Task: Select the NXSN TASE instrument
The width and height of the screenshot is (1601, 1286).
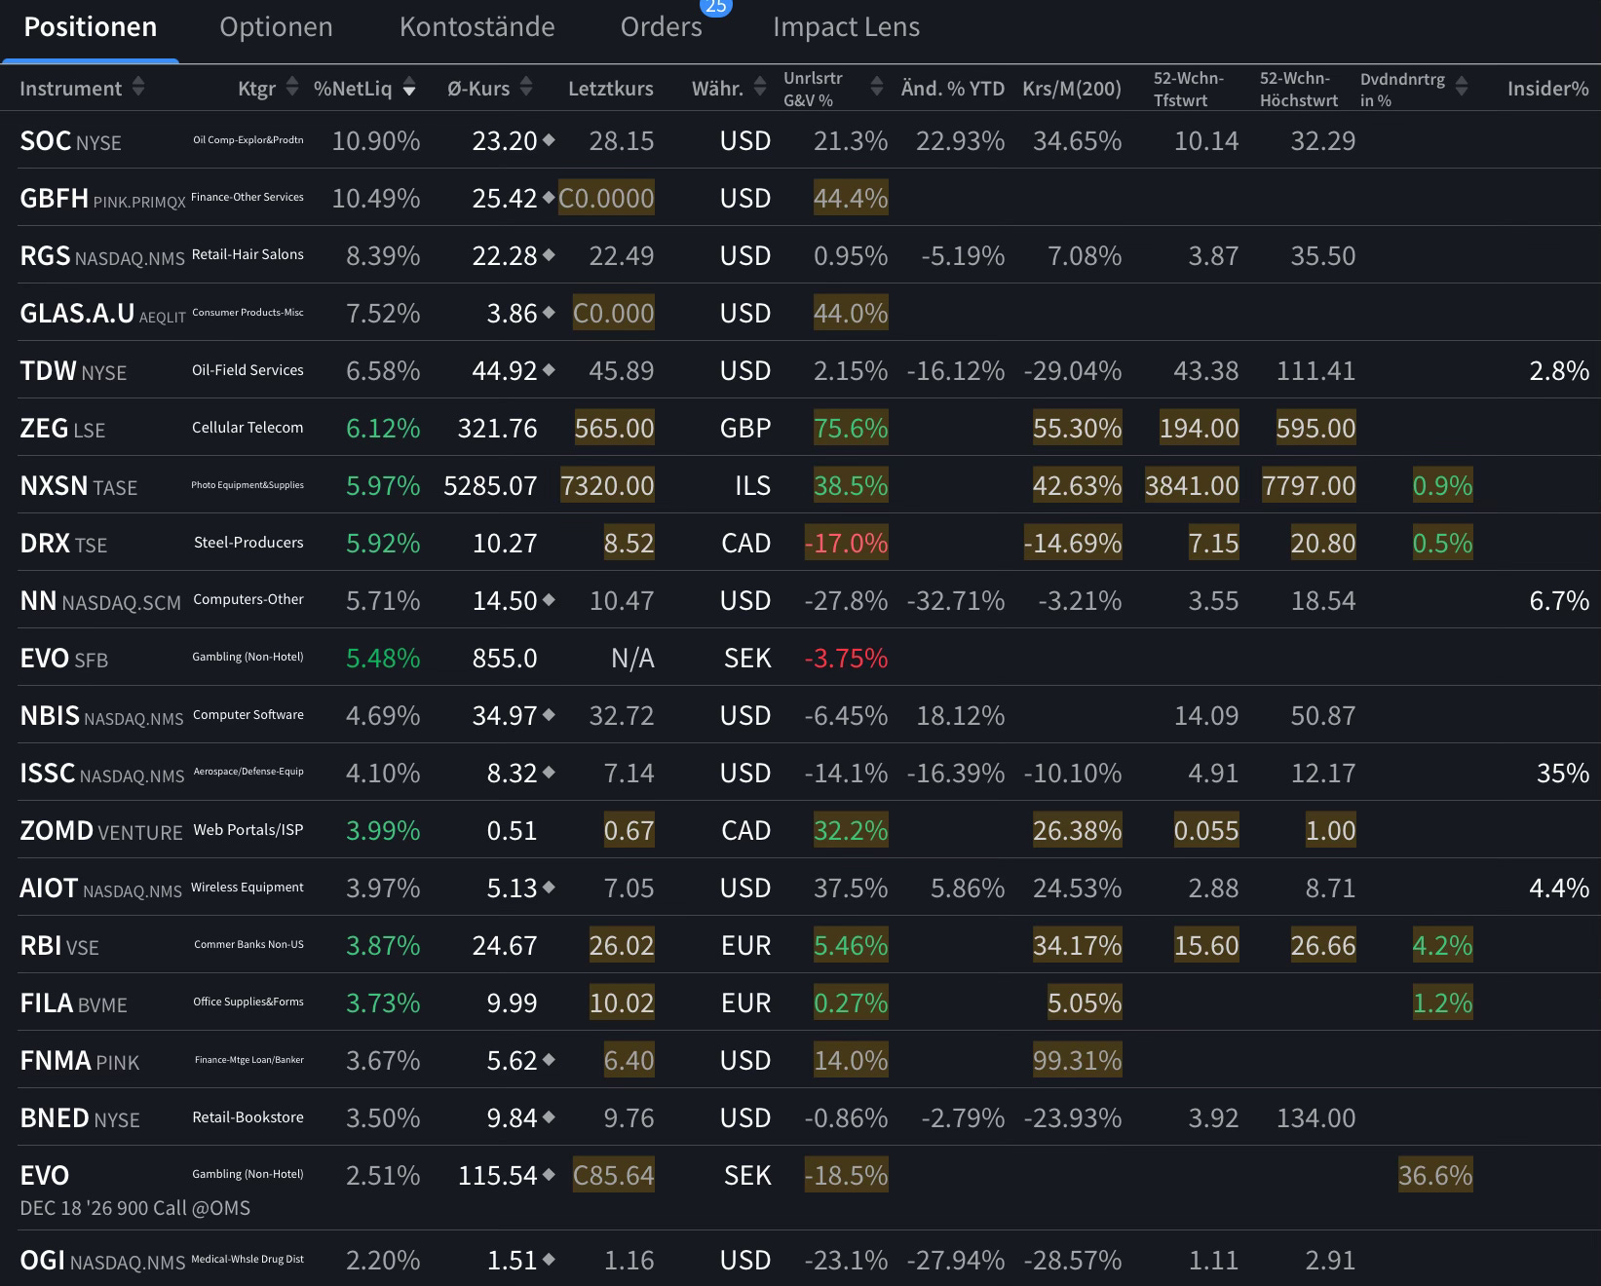Action: point(79,486)
